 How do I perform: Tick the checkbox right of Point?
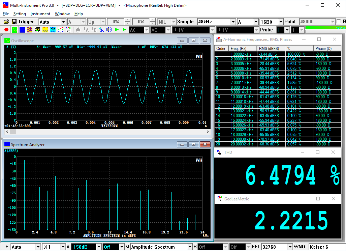[x=339, y=22]
